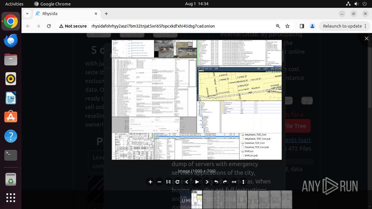Switch to the Rhysida browser tab
372x209 pixels.
66,14
